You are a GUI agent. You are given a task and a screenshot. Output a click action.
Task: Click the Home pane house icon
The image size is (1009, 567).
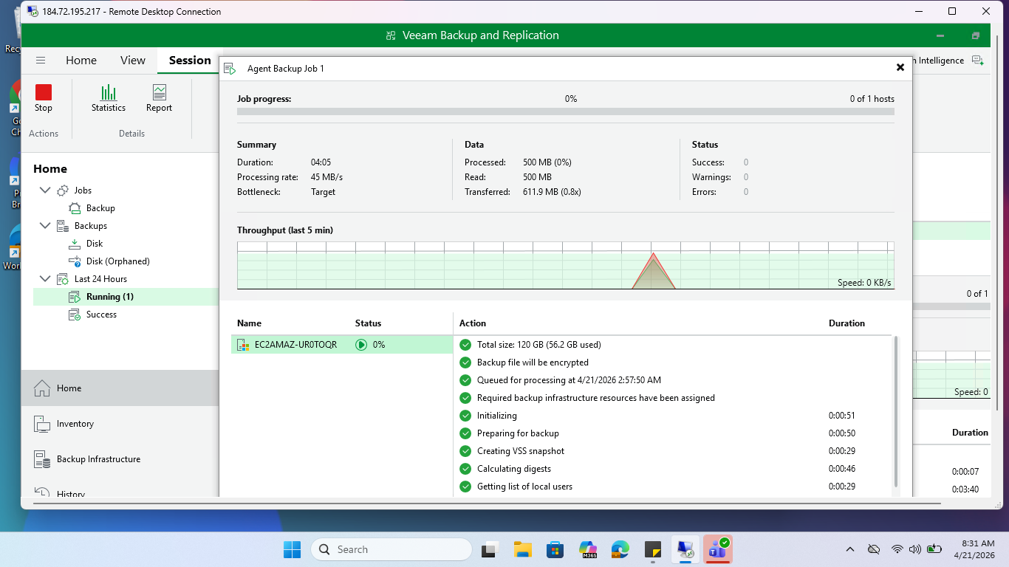(42, 388)
